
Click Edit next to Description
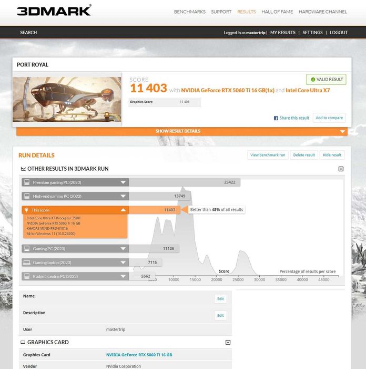(220, 316)
